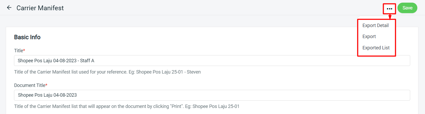Save the Carrier Manifest
425x114 pixels.
407,8
